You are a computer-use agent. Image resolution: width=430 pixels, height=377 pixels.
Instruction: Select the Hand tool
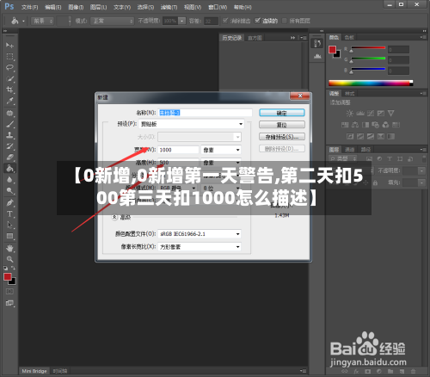pos(9,248)
